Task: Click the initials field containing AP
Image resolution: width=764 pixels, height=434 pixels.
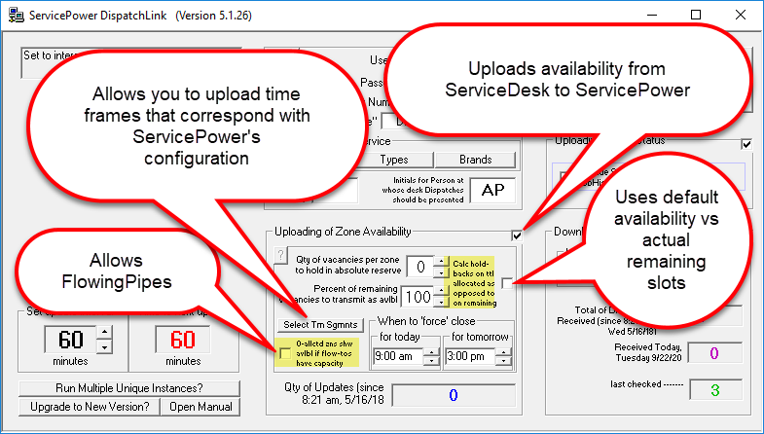Action: 493,191
